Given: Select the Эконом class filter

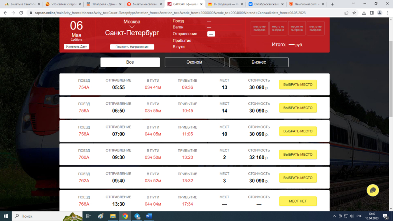Looking at the screenshot, I should [194, 62].
